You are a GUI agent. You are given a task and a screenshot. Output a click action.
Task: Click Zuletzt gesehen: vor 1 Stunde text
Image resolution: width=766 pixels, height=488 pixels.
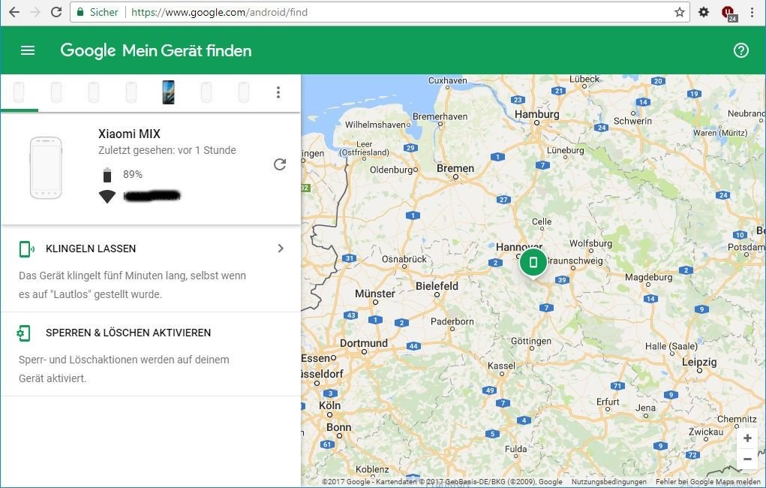(167, 150)
